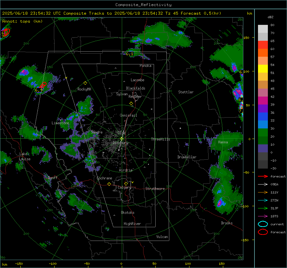Click yellow diamond marker below RedDeer label
The image size is (287, 268).
click(x=131, y=104)
